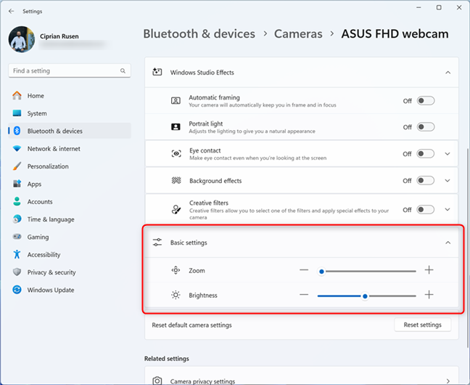
Task: Expand the Creative filters options chevron
Action: tap(448, 209)
